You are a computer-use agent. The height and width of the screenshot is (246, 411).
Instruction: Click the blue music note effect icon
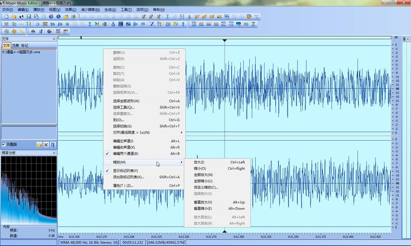point(152,24)
